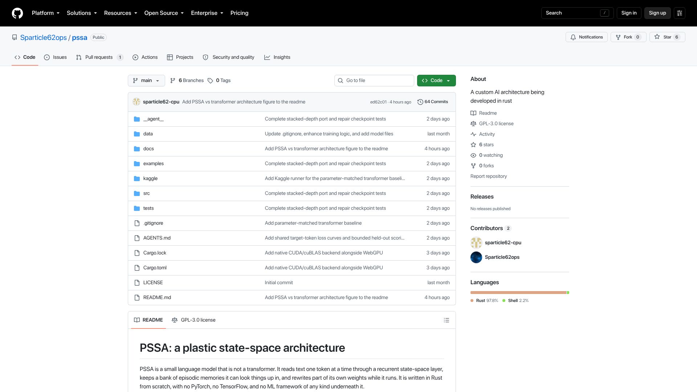Expand the main branch dropdown
The width and height of the screenshot is (697, 392).
click(x=146, y=81)
